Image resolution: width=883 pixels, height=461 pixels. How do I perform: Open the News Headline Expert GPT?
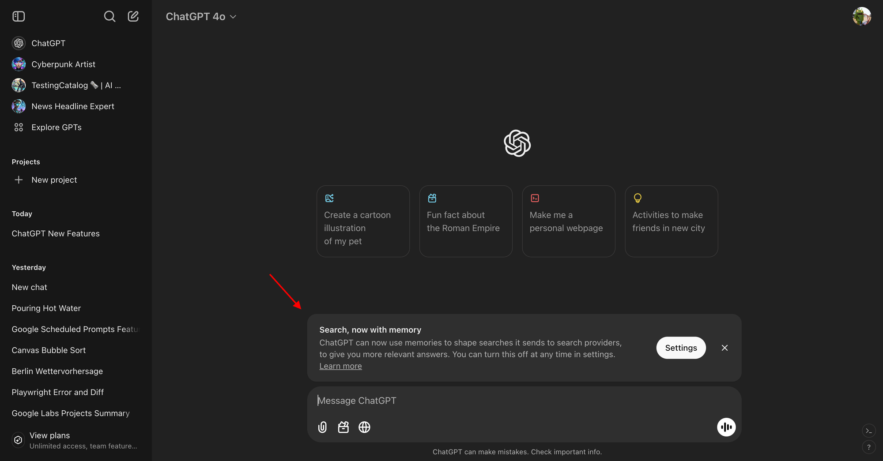coord(72,106)
